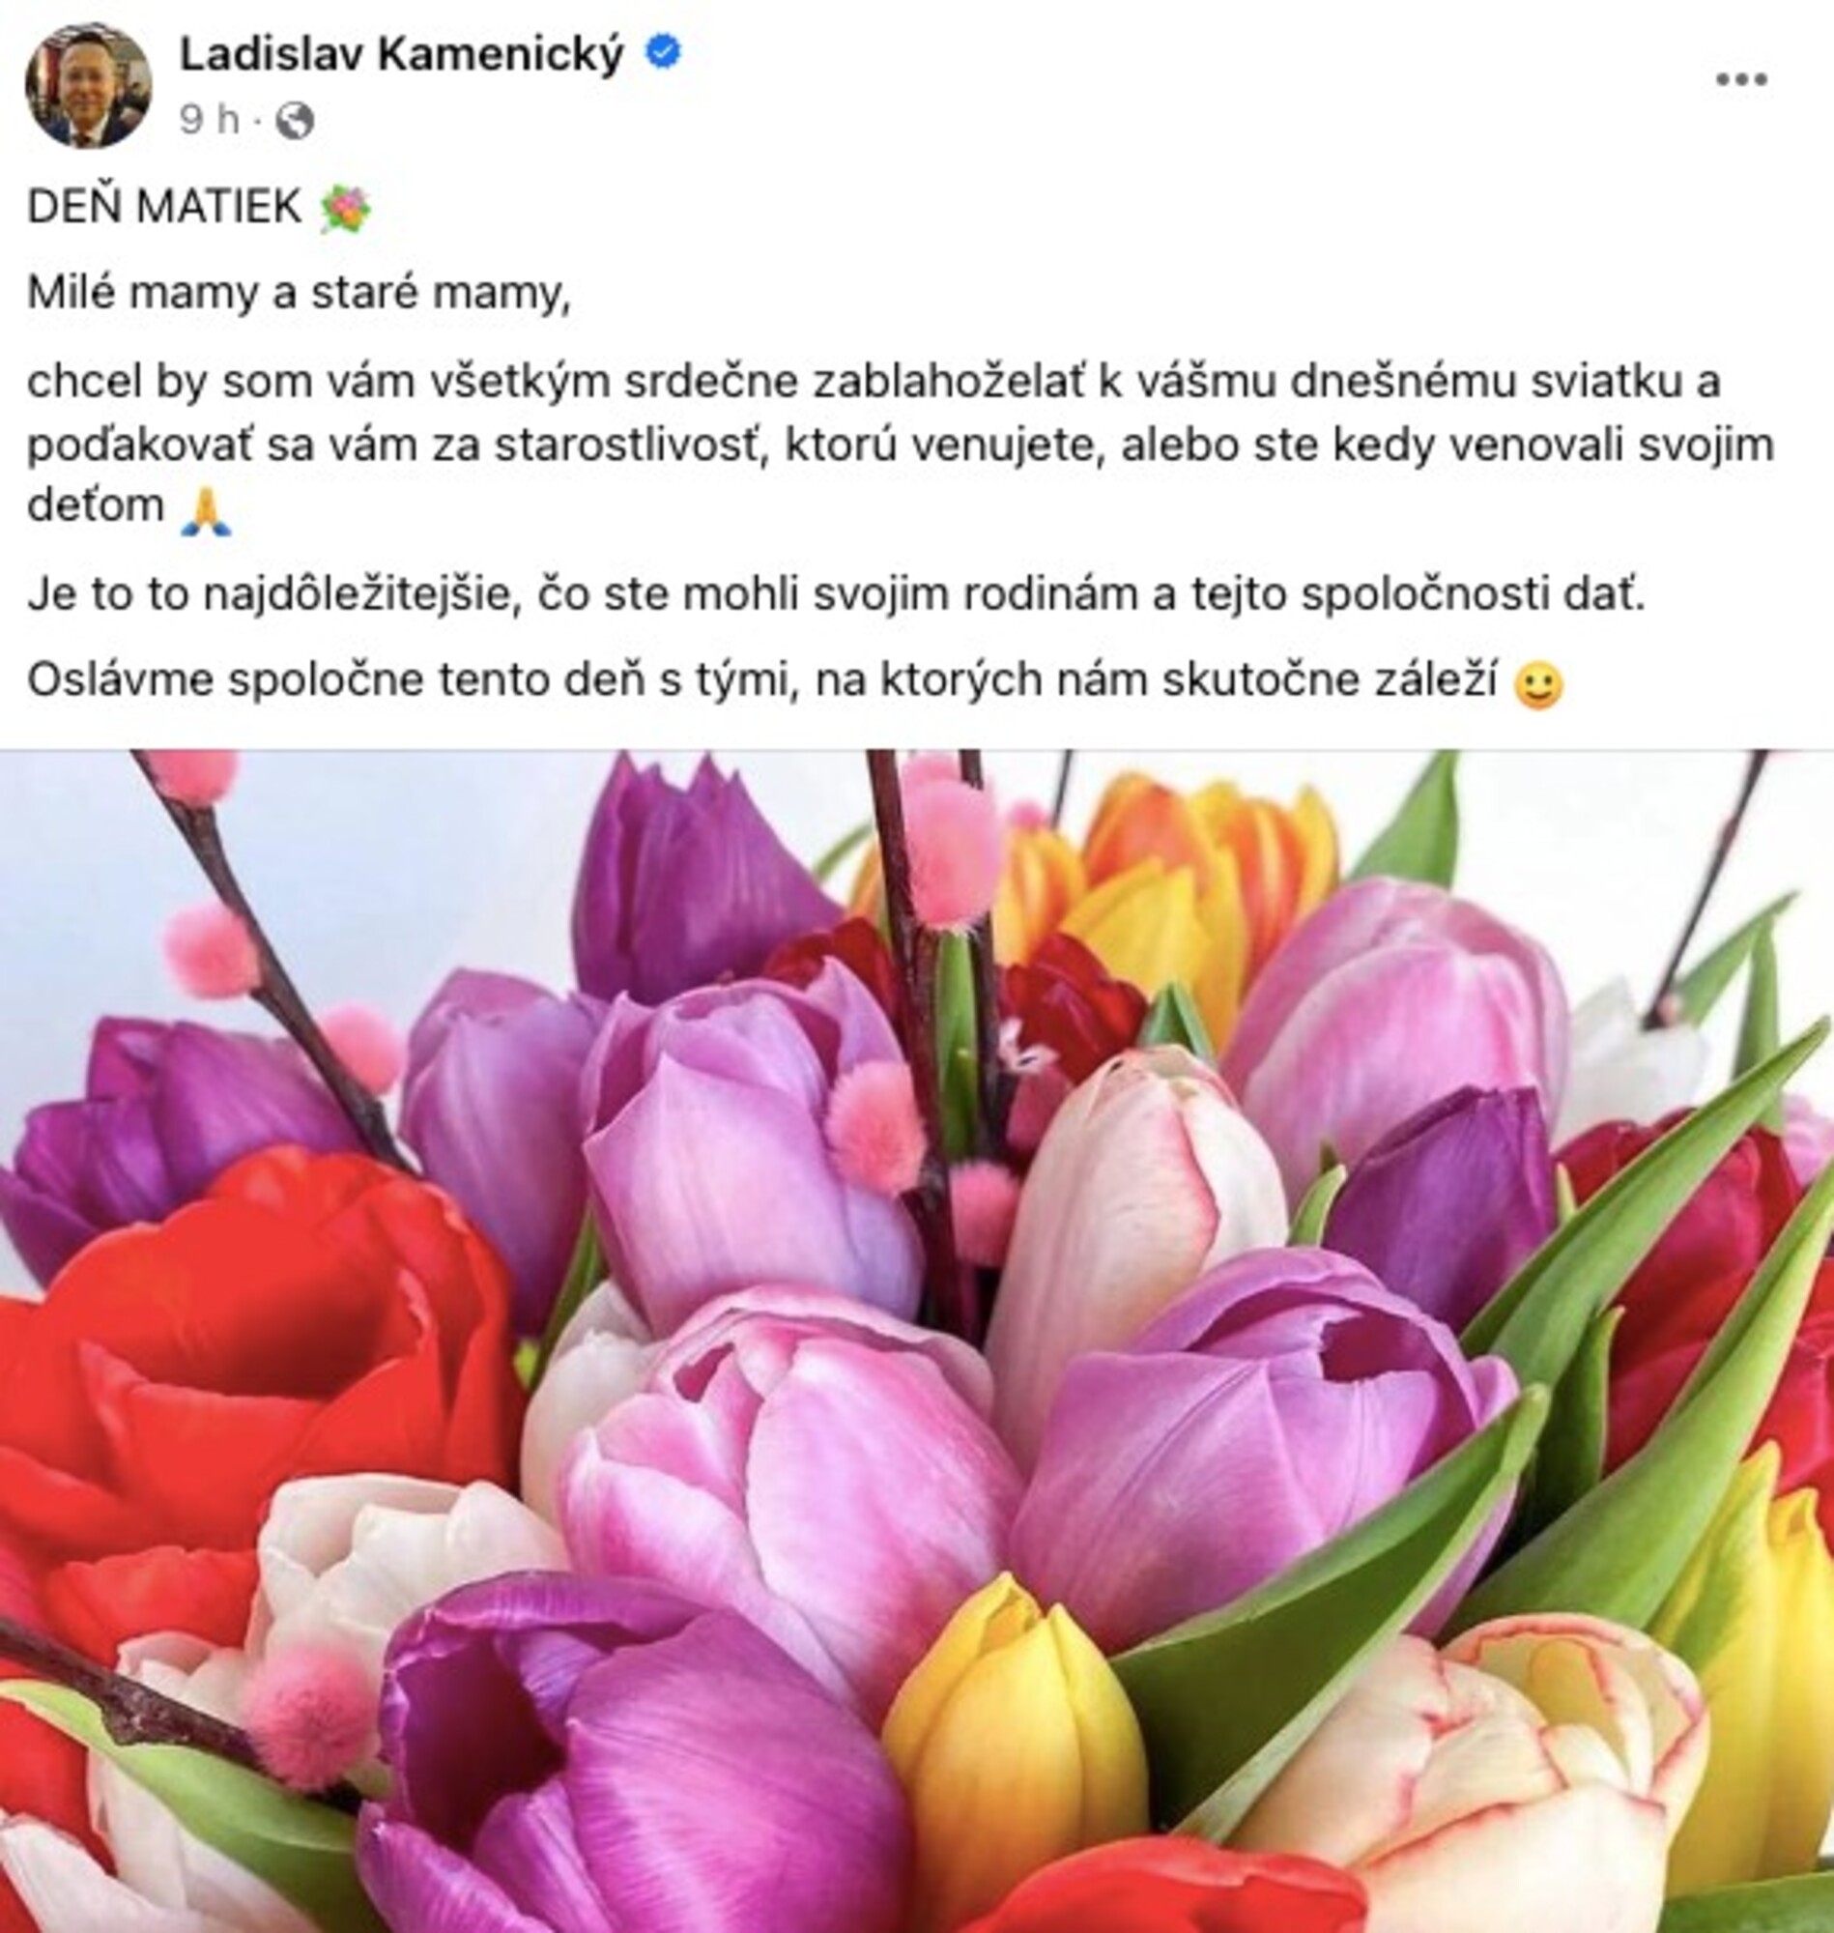Click the line Oslávme spoločne tento deň

762,681
